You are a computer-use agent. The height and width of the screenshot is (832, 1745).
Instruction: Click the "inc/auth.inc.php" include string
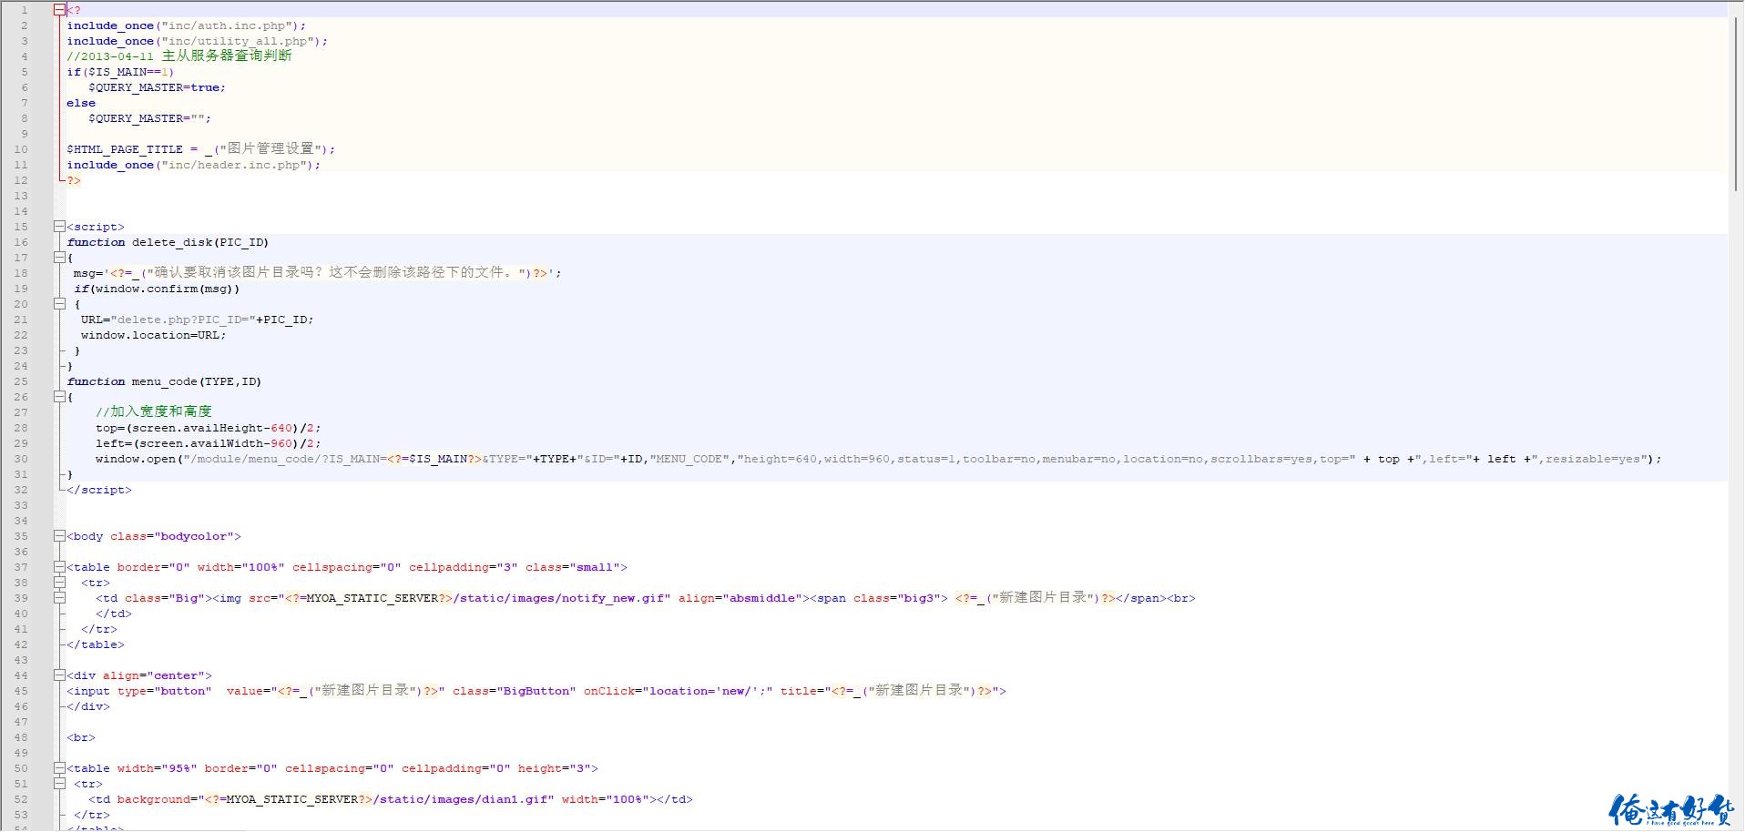[x=227, y=25]
